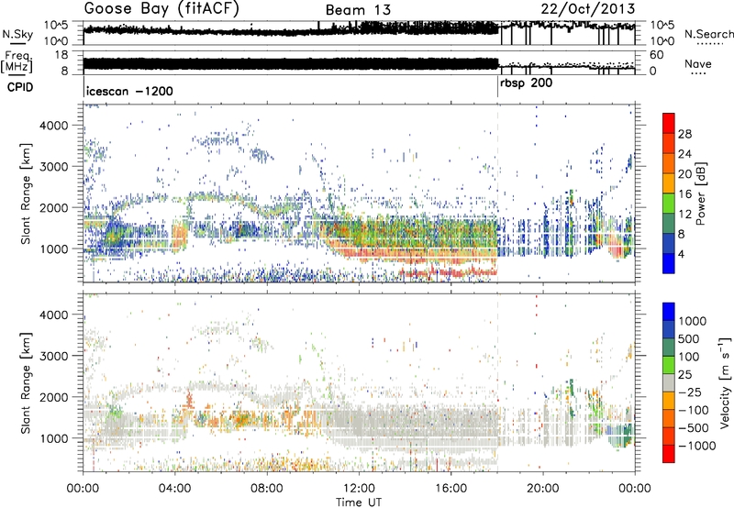Click the '3000' tick on velocity panel axis
The width and height of the screenshot is (734, 508).
54,356
